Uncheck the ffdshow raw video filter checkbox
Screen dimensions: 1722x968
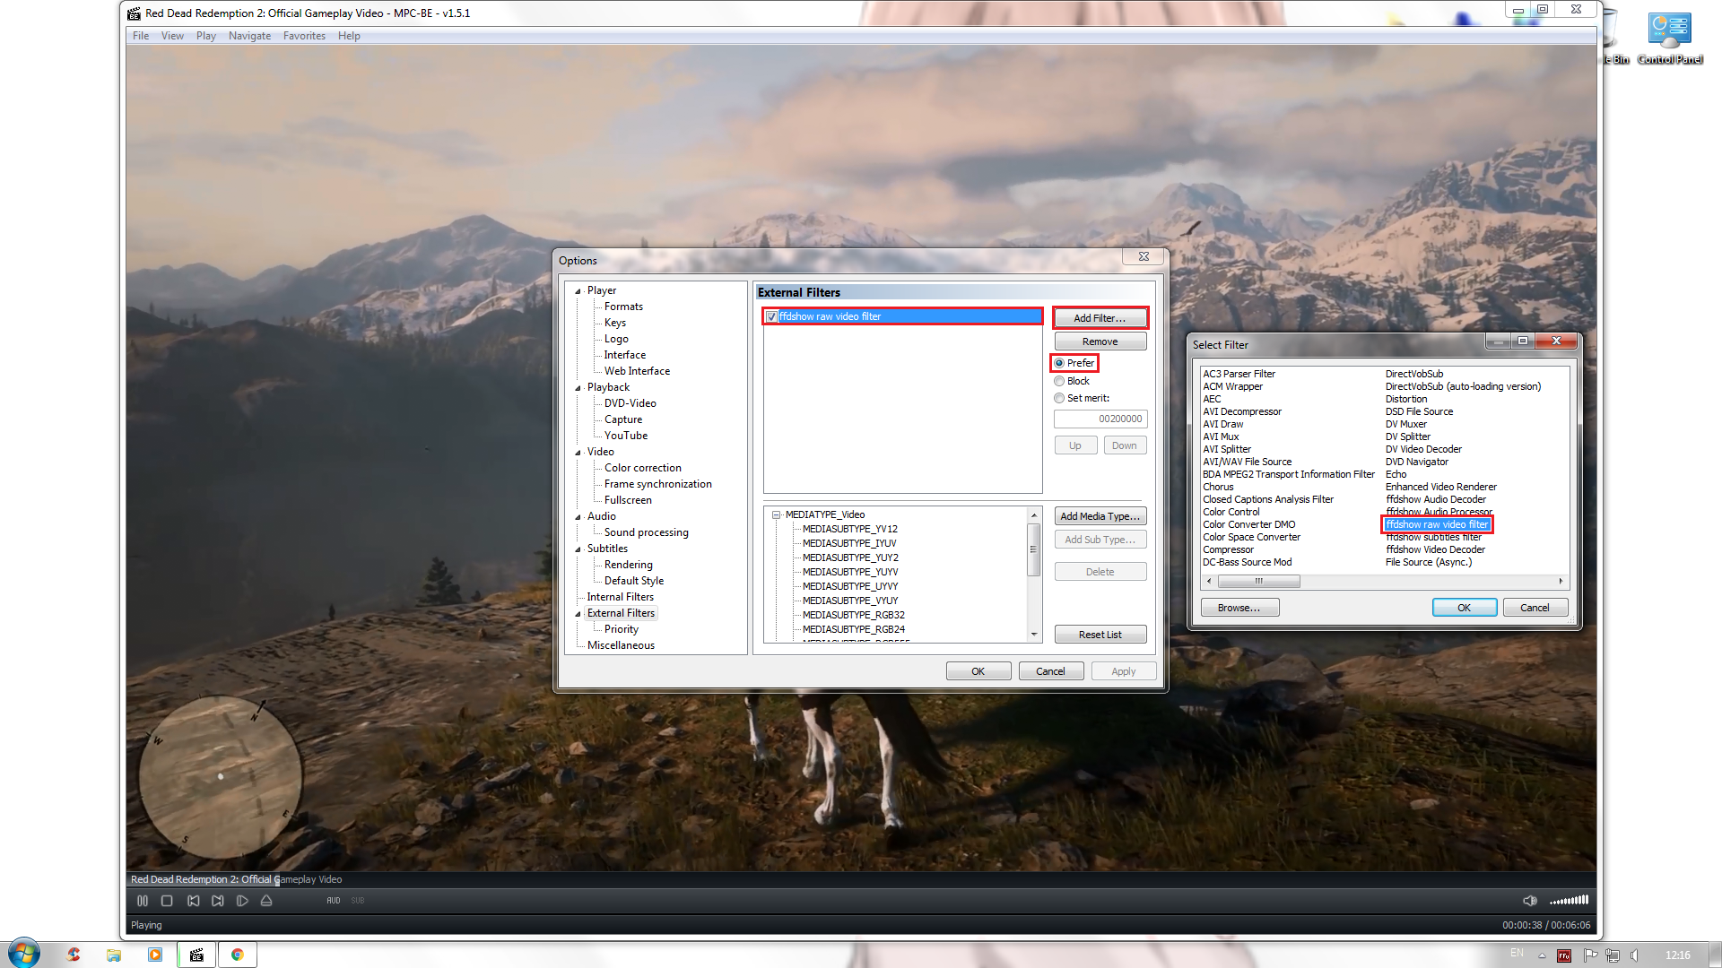point(771,316)
